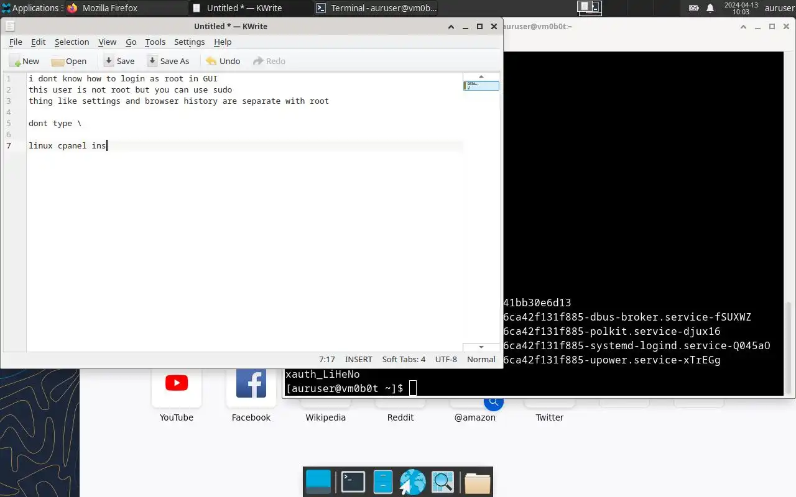Open the Edit menu

[39, 42]
